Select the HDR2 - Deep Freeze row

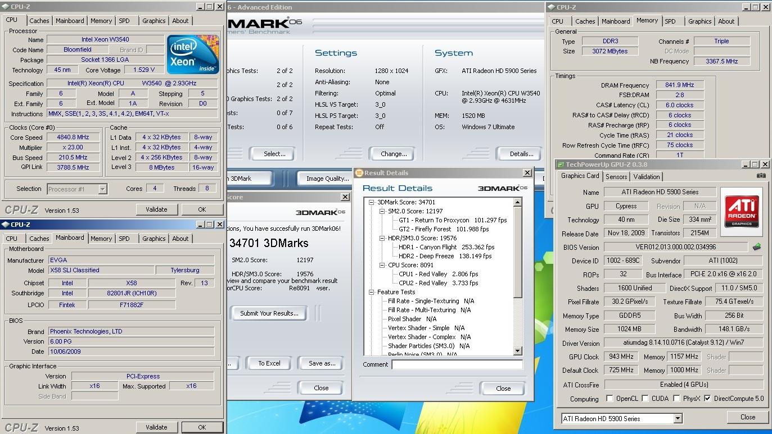(445, 256)
